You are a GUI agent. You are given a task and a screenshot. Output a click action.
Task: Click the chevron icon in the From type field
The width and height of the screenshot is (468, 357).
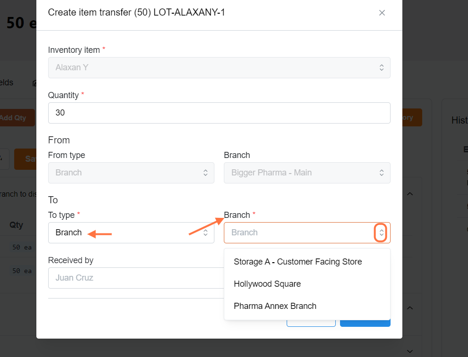click(205, 173)
